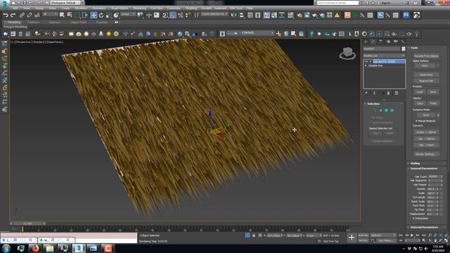Click the Undo arrow in main toolbar
The height and width of the screenshot is (253, 450).
point(6,15)
